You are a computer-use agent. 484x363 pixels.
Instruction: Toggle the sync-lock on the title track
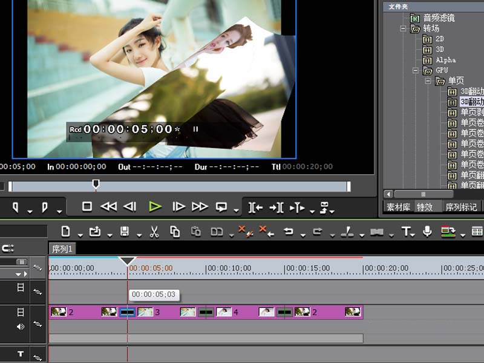(x=38, y=358)
